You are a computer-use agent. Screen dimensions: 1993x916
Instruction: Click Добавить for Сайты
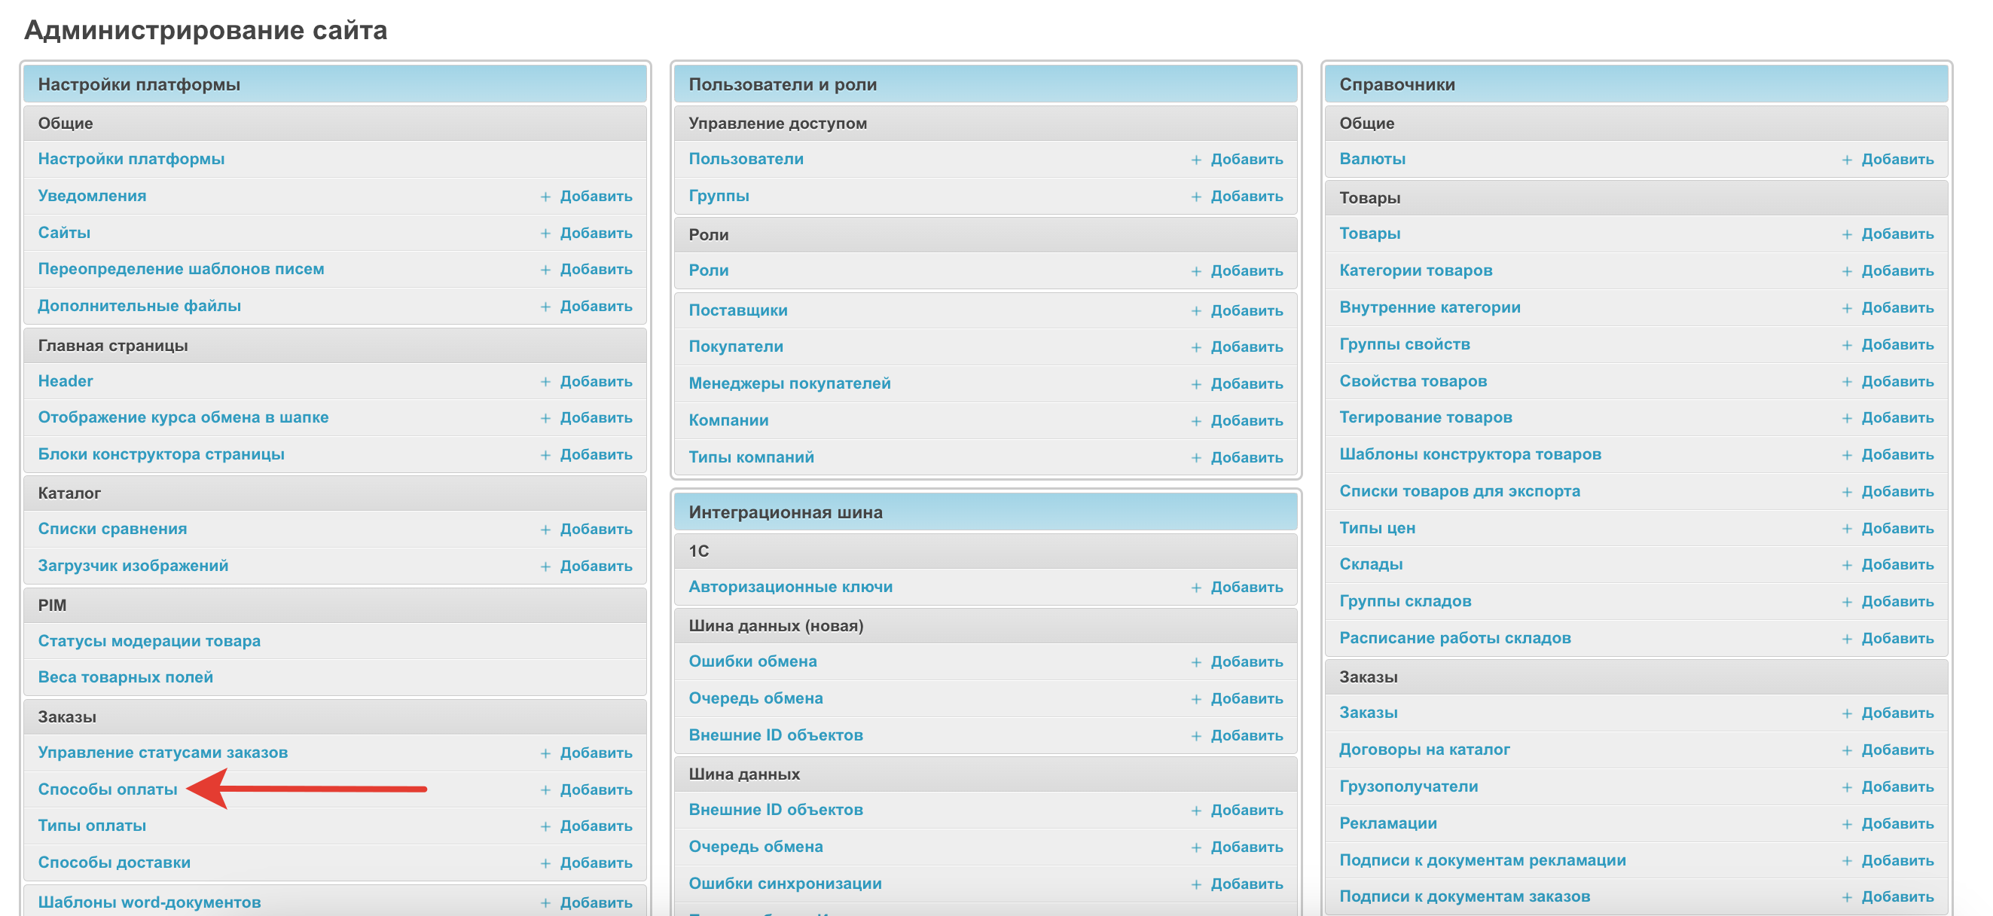(x=596, y=233)
